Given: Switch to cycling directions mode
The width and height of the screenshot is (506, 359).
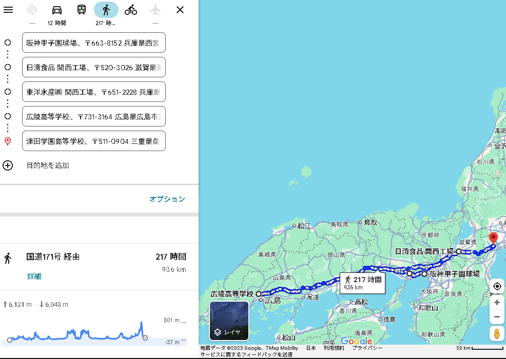Looking at the screenshot, I should tap(131, 10).
